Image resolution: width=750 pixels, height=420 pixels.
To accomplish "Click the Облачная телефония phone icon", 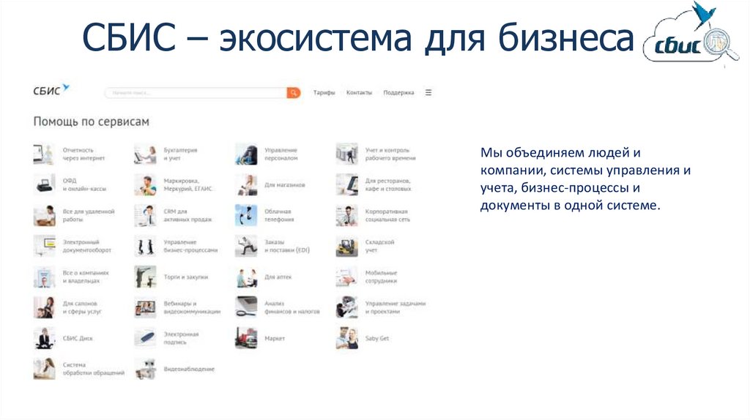I will [246, 215].
